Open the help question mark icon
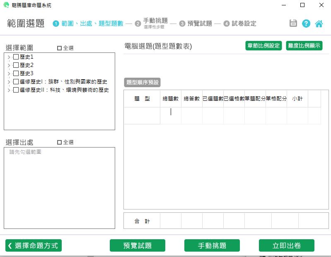The image size is (331, 257). (x=306, y=24)
